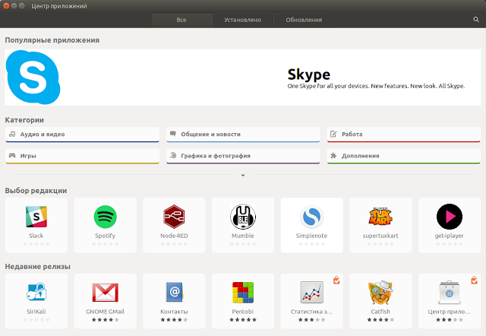486x336 pixels.
Task: Open the Дополнения category
Action: point(403,156)
